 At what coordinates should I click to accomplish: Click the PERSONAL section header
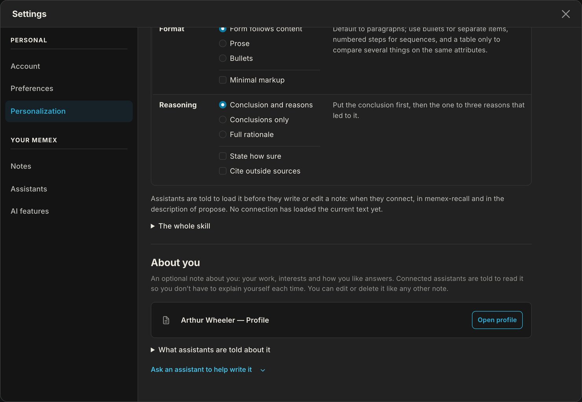pos(29,40)
